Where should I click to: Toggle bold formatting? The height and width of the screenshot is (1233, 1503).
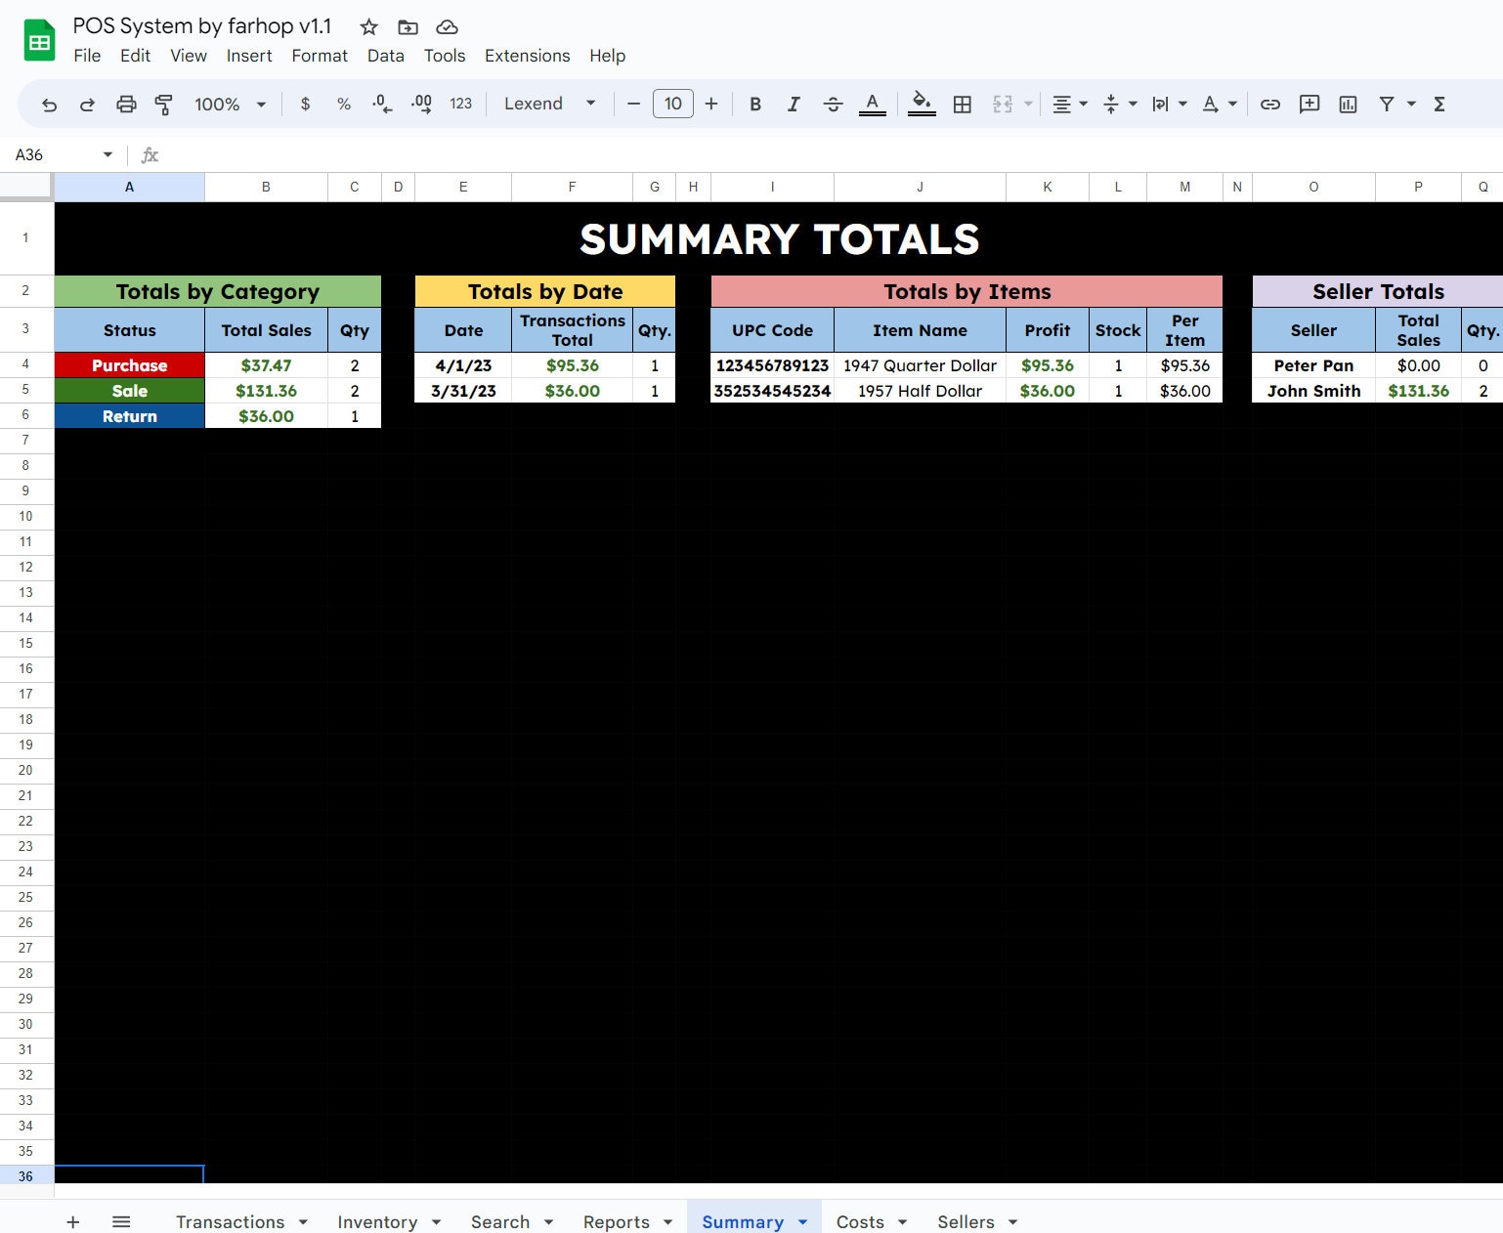click(754, 104)
